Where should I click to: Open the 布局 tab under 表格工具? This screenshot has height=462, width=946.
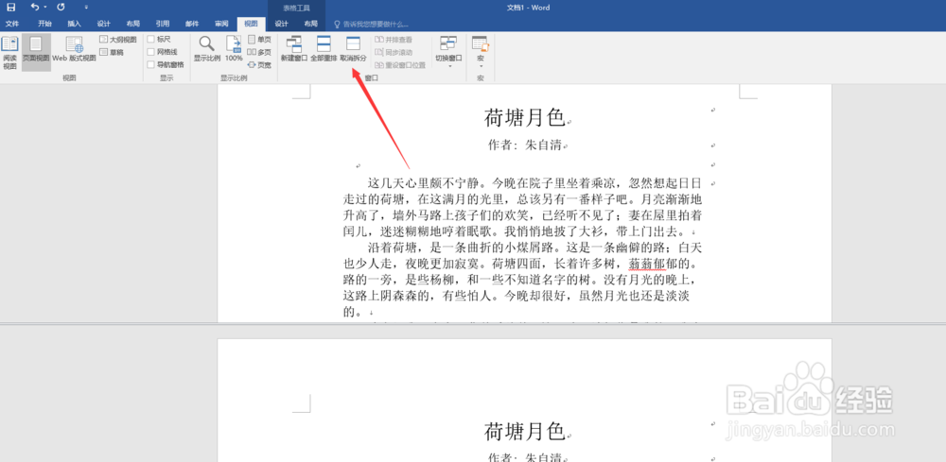pyautogui.click(x=310, y=25)
